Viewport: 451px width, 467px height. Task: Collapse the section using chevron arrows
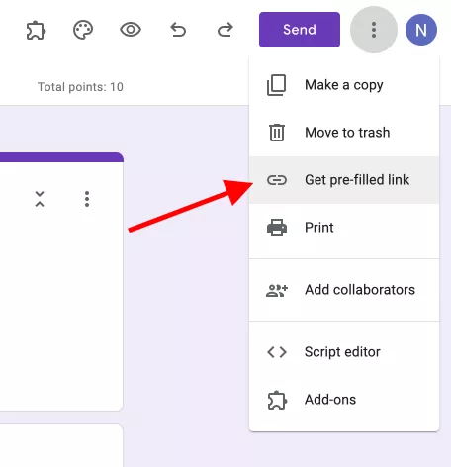tap(40, 199)
